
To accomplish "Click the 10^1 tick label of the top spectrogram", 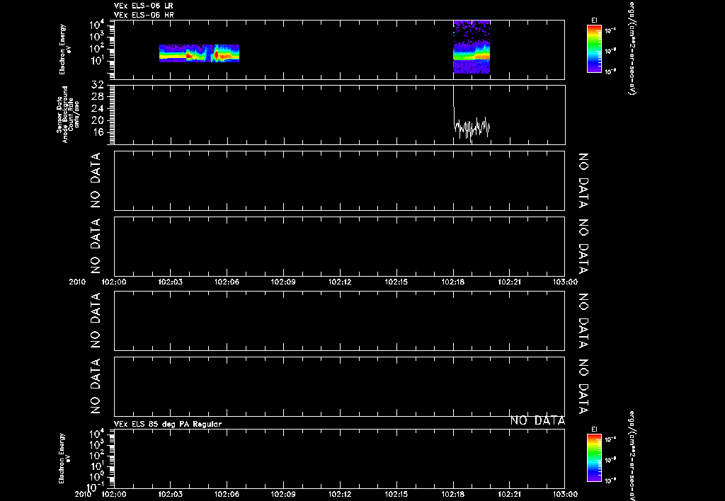I will (x=96, y=62).
